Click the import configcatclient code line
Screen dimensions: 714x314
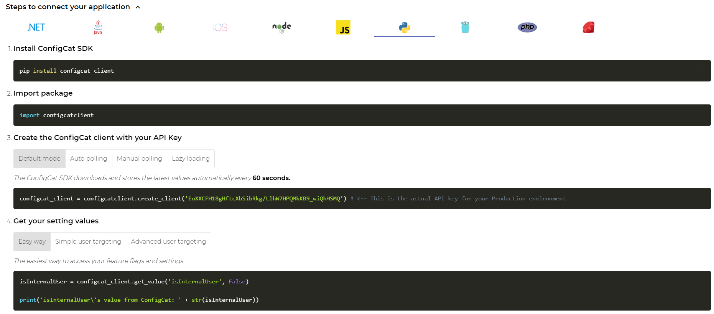tap(57, 115)
